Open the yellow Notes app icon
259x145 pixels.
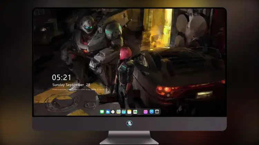129,112
